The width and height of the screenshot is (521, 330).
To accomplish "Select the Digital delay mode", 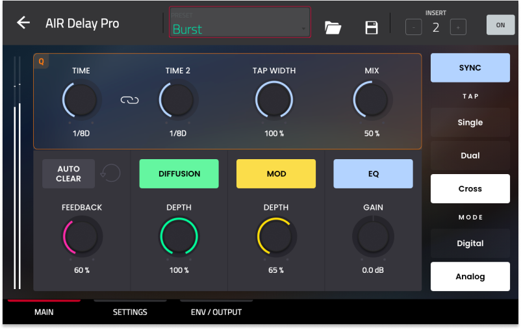I will [470, 244].
